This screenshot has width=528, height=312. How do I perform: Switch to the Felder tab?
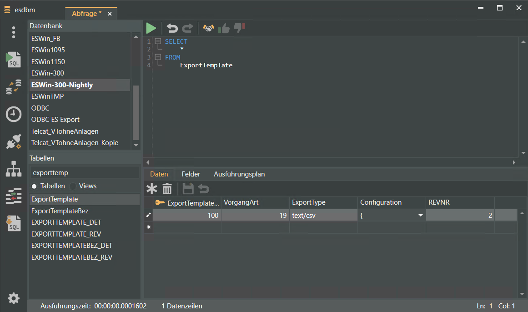pos(191,174)
